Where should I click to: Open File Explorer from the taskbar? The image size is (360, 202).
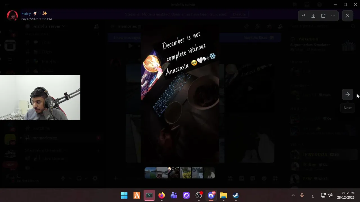223,196
